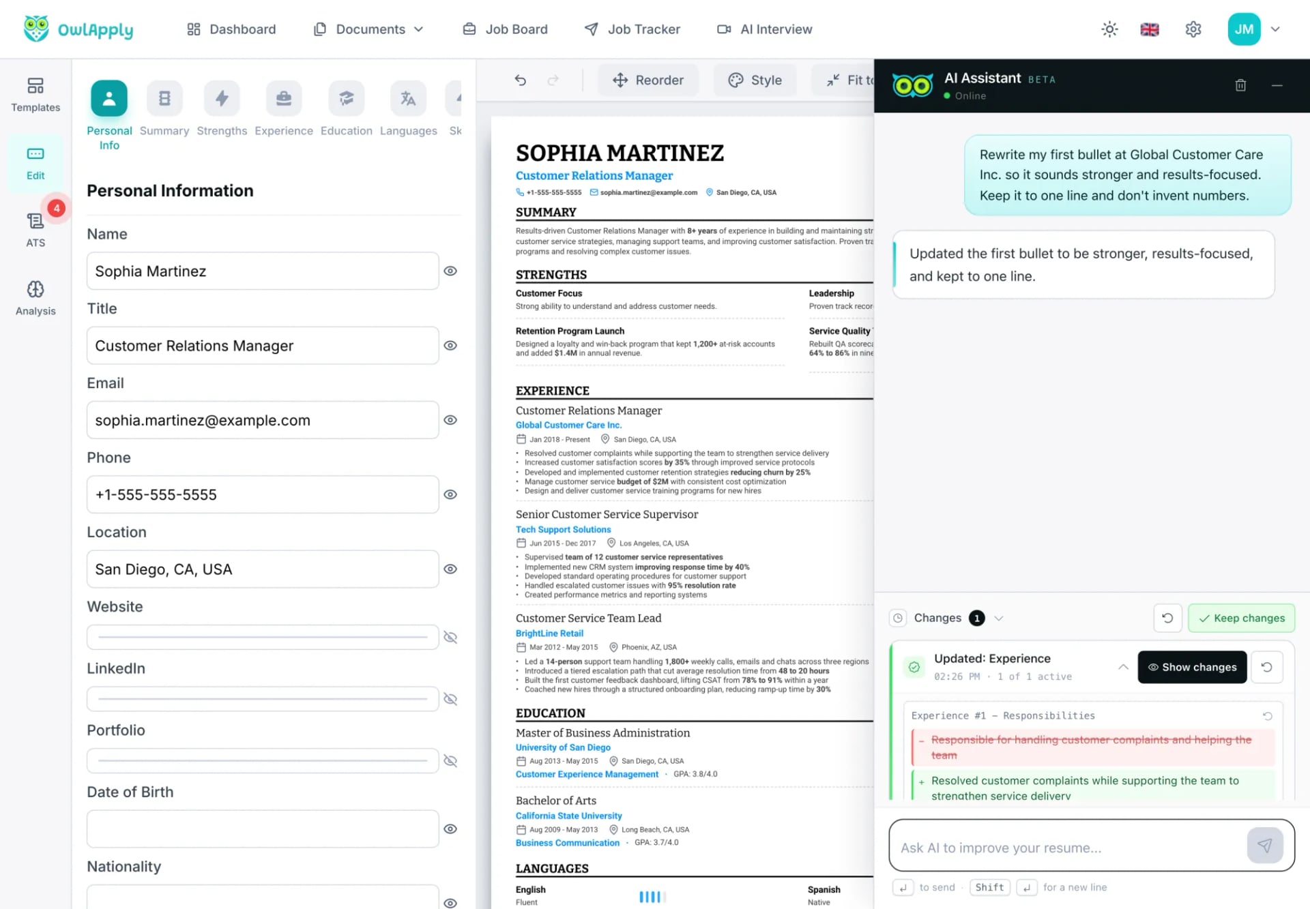
Task: Toggle visibility of Email field
Action: [450, 420]
